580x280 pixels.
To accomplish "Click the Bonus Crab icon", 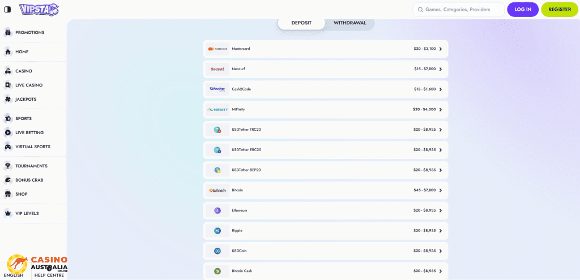I will click(x=8, y=180).
